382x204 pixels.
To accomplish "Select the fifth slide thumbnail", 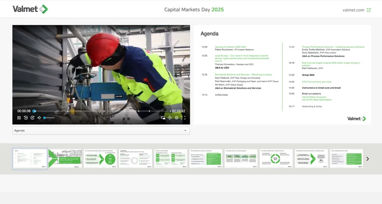I will click(x=171, y=158).
